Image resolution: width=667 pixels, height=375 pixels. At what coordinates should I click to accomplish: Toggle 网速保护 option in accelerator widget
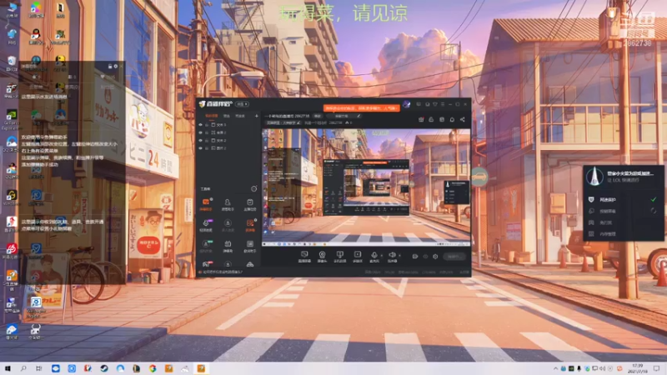tap(623, 199)
